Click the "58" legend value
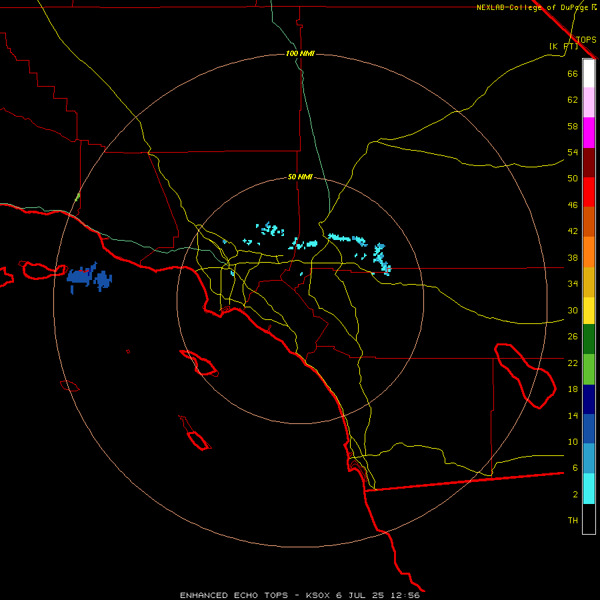This screenshot has height=600, width=600. (x=573, y=126)
